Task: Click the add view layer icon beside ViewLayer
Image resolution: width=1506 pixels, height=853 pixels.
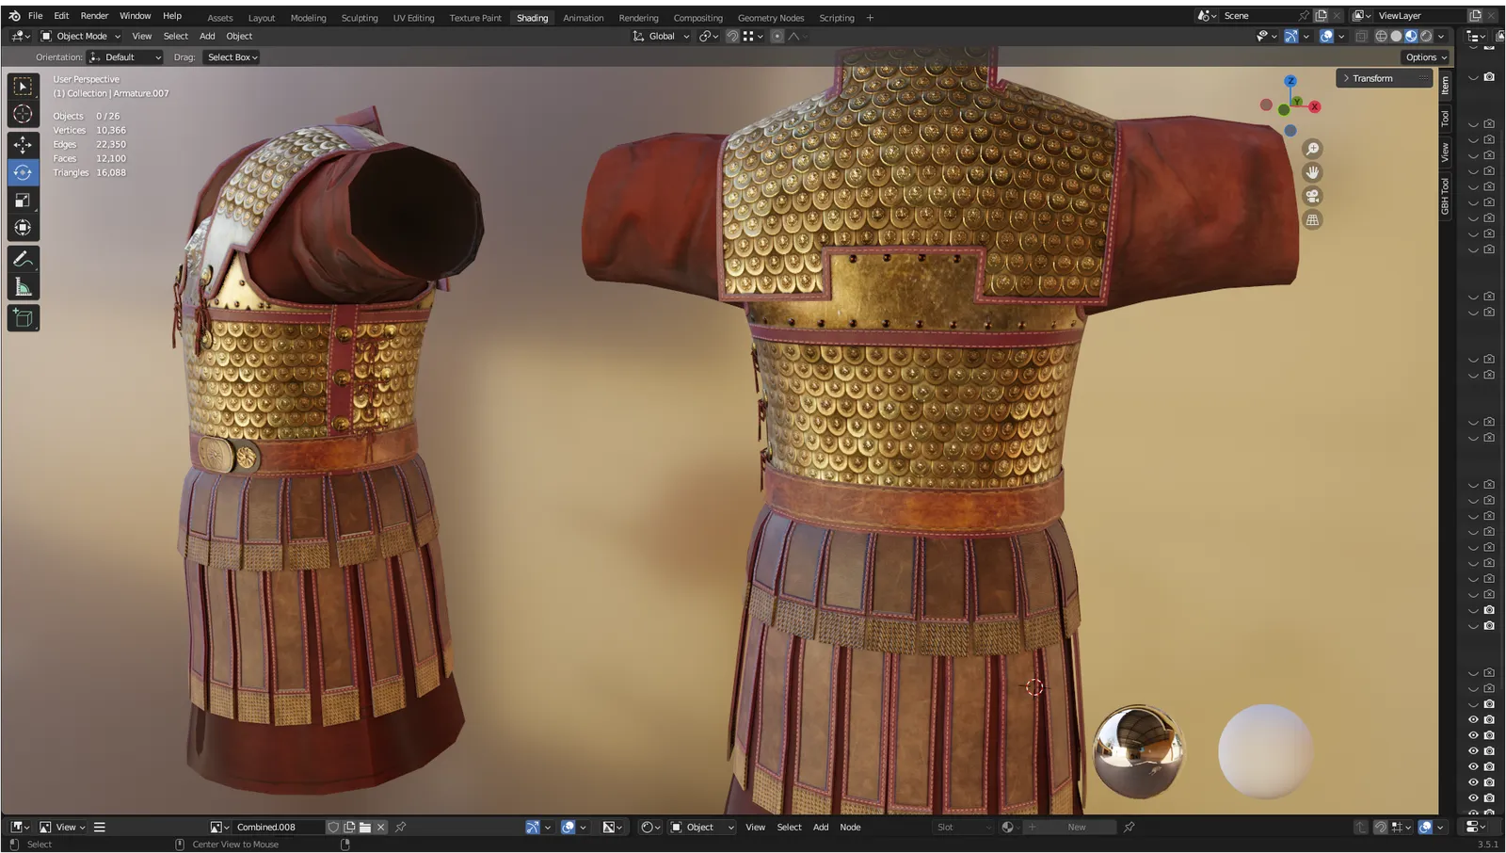Action: 1475,16
